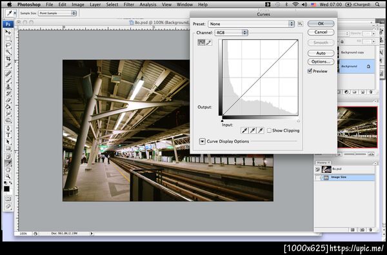The height and width of the screenshot is (255, 387).
Task: Select the Hand tool
Action: pos(8,170)
